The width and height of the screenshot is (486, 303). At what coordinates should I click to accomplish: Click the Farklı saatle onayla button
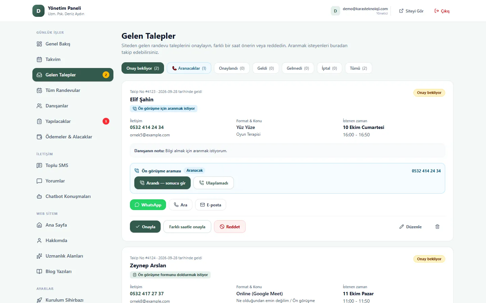pos(187,227)
